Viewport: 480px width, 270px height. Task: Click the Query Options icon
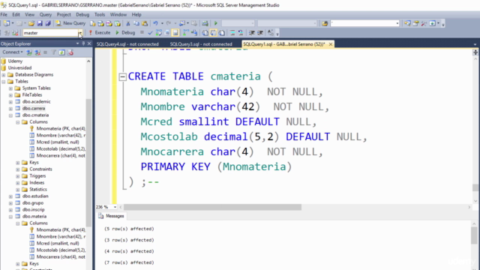coord(166,33)
